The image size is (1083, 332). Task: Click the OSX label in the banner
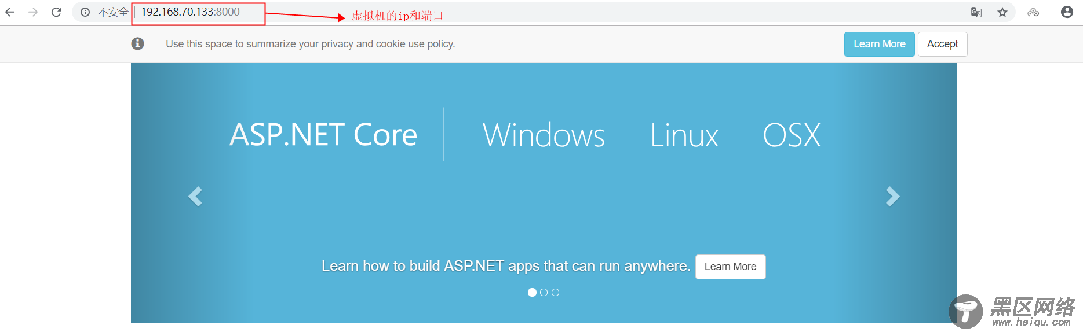pos(792,135)
